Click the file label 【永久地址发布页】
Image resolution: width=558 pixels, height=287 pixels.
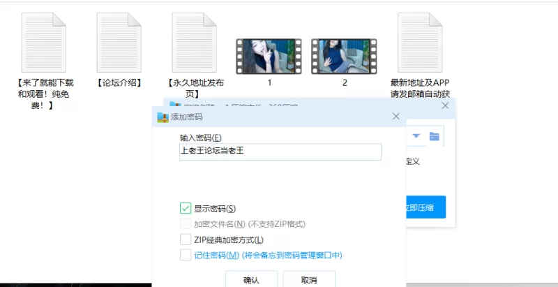click(x=195, y=88)
